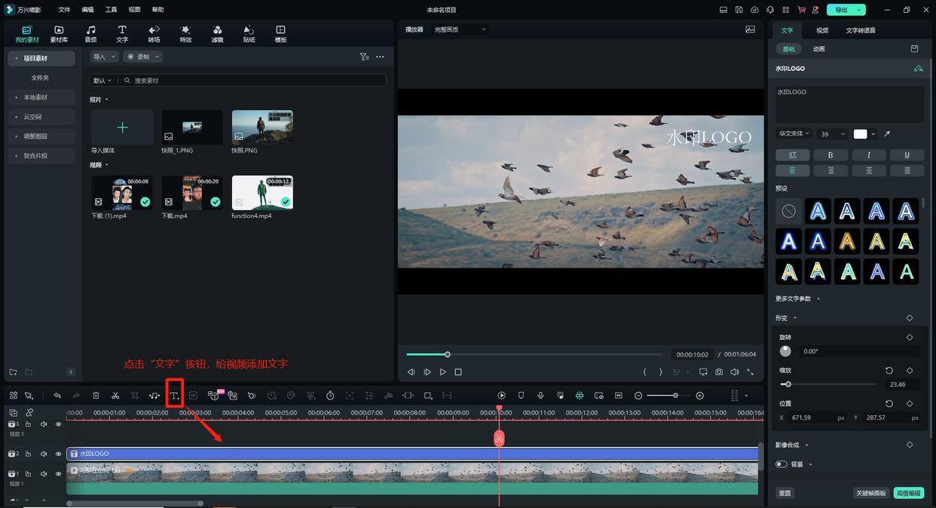The image size is (936, 508).
Task: Mute video track 3 speaker
Action: (x=44, y=424)
